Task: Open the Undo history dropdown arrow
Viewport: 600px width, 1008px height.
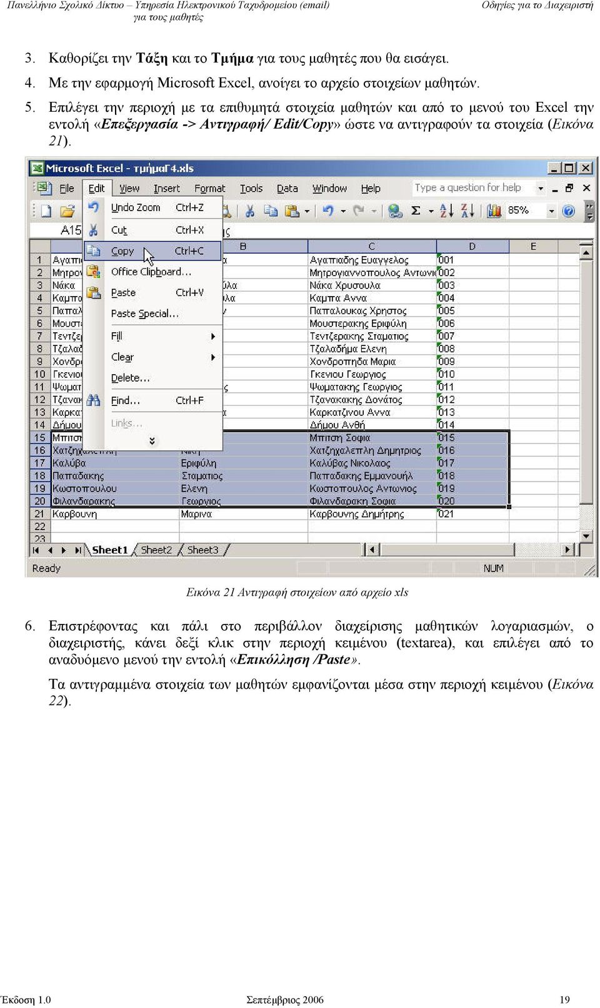Action: [x=343, y=211]
